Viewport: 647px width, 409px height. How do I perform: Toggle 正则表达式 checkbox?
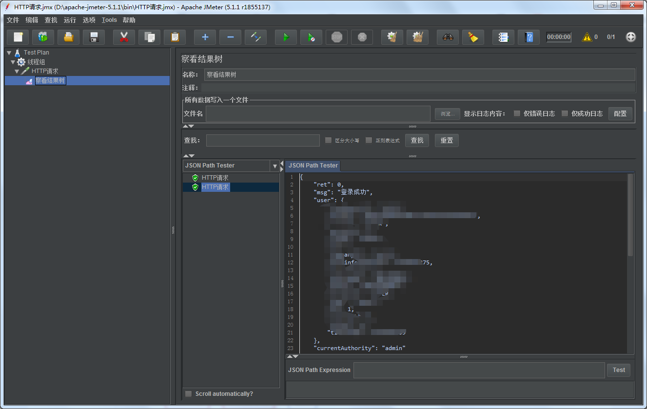(x=369, y=140)
